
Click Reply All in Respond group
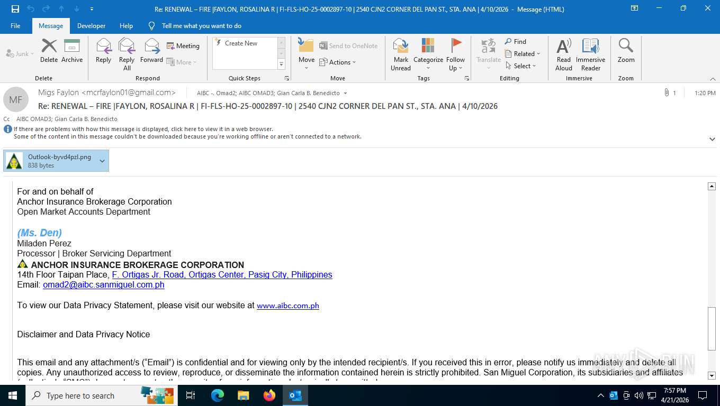(127, 54)
